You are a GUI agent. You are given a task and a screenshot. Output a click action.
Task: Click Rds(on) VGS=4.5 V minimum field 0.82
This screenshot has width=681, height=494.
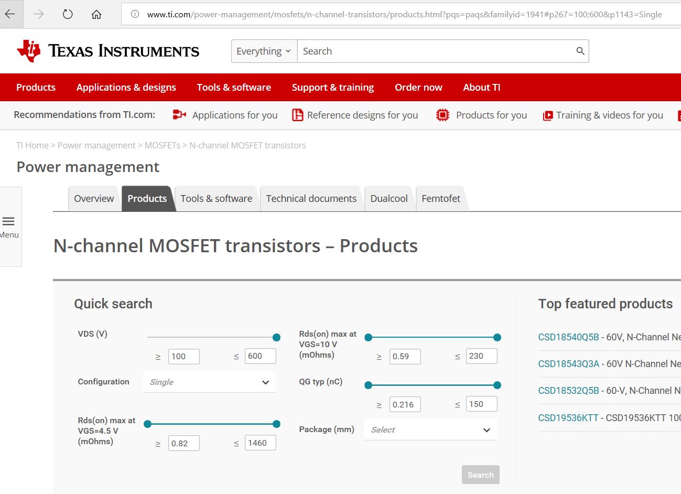[184, 443]
